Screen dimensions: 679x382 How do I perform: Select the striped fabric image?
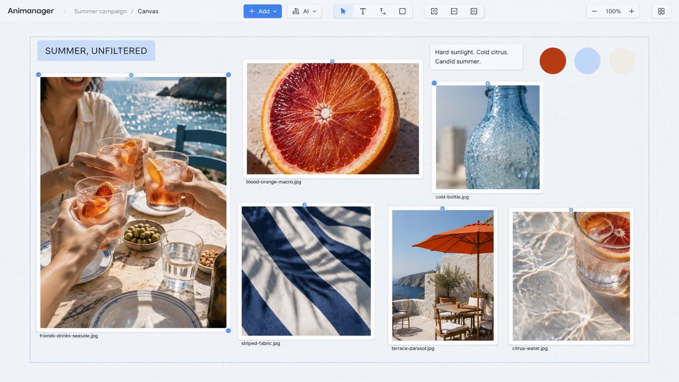[306, 271]
